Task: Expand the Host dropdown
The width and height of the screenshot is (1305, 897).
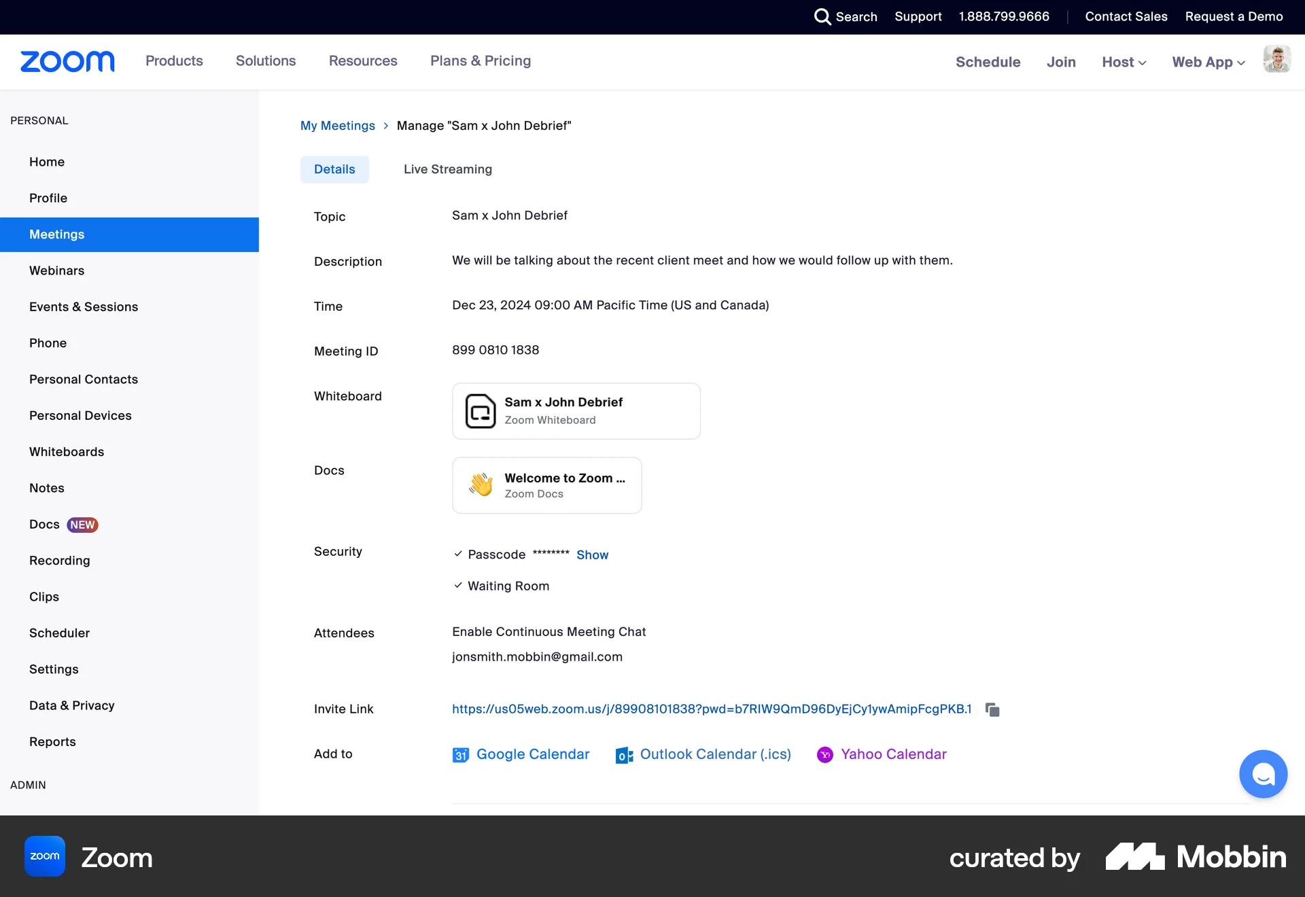Action: point(1124,62)
